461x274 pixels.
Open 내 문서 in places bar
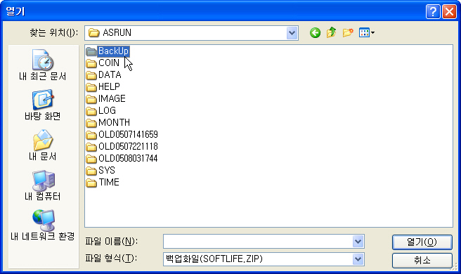43,145
